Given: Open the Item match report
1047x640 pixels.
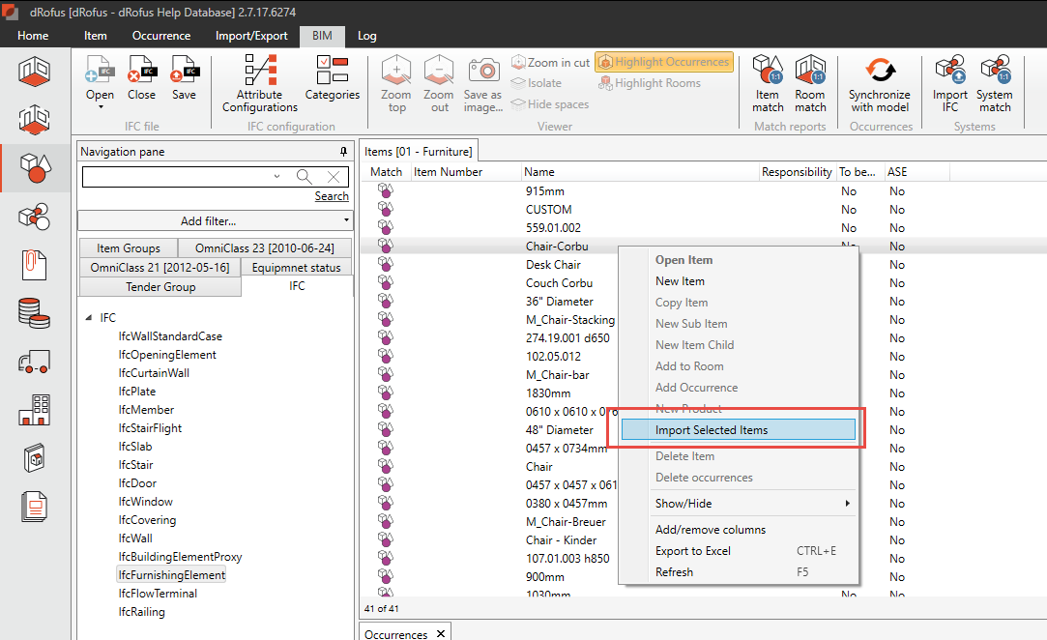Looking at the screenshot, I should [x=768, y=82].
